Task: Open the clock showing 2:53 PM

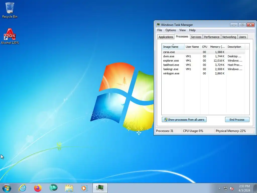Action: point(244,186)
